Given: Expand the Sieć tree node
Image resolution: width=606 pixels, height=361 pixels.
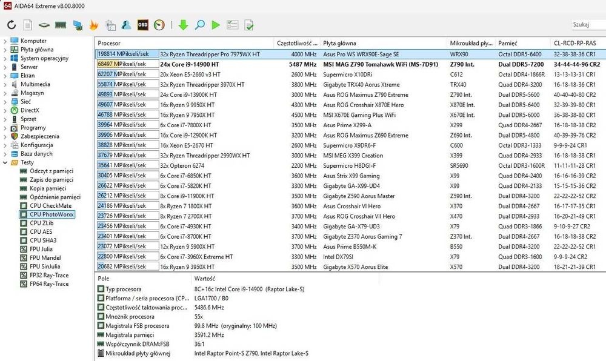Looking at the screenshot, I should [x=5, y=102].
